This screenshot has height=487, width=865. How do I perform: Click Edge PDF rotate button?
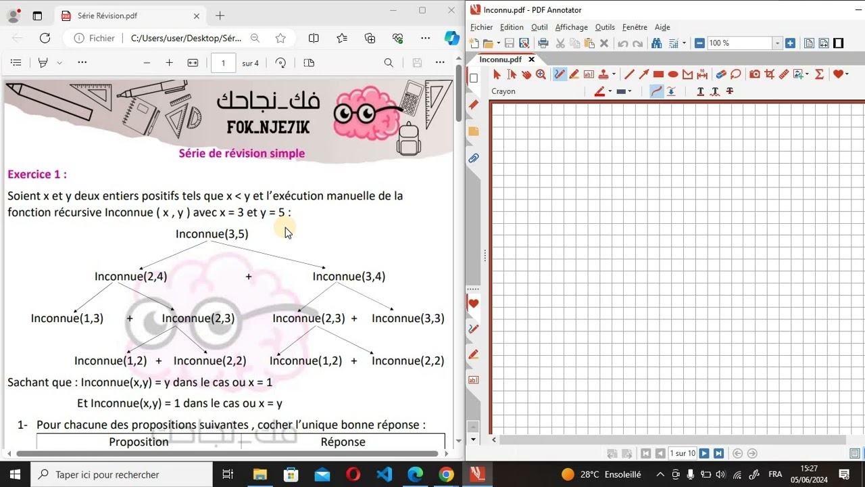(280, 63)
